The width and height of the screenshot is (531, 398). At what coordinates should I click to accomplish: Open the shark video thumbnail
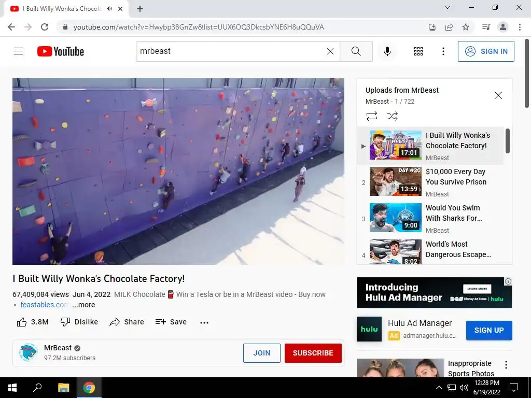pyautogui.click(x=395, y=217)
